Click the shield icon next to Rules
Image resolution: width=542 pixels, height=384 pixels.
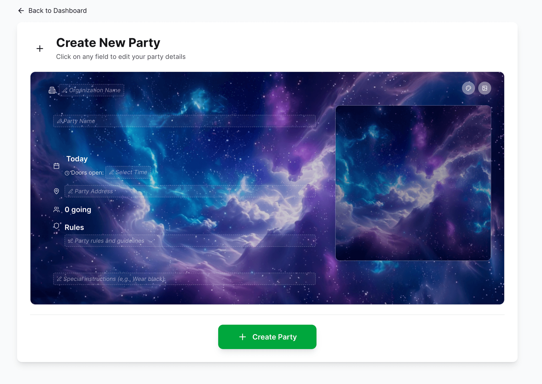pos(56,226)
